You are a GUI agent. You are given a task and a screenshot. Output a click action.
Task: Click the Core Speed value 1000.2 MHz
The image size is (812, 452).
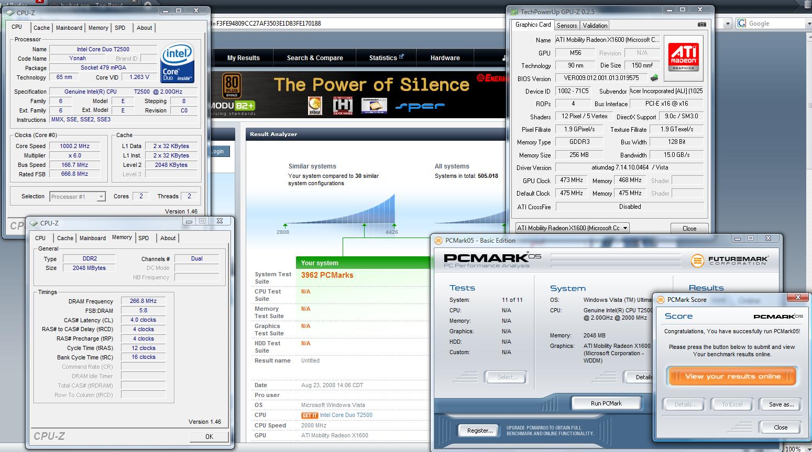point(75,146)
